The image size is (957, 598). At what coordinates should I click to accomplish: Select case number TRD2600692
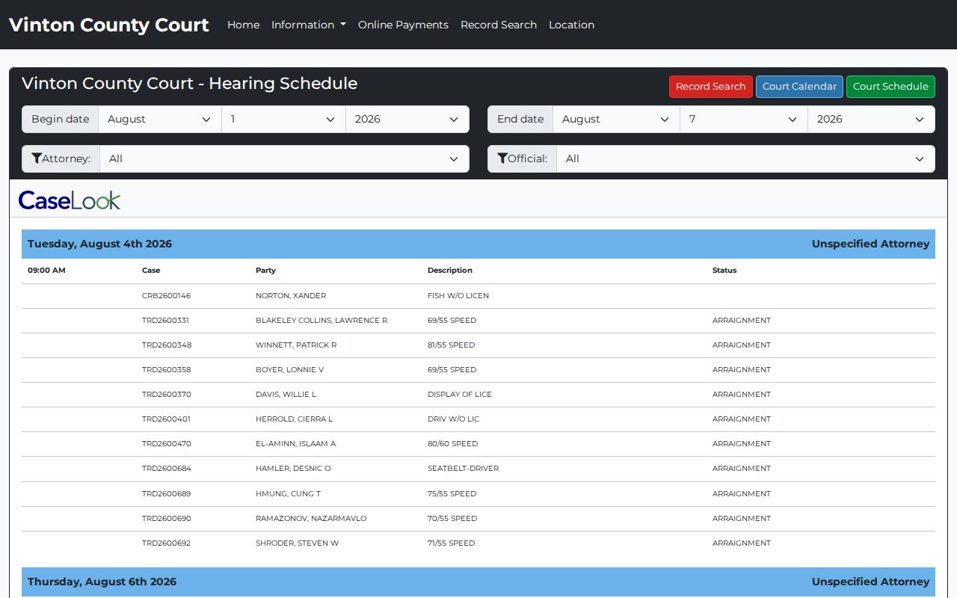coord(166,543)
